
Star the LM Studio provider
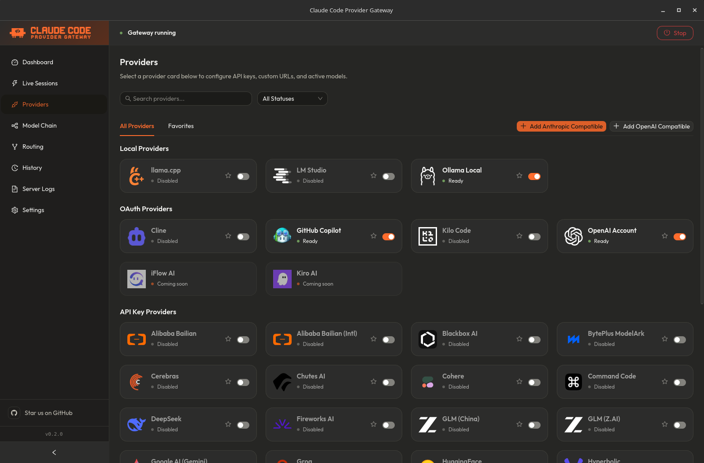pyautogui.click(x=374, y=176)
